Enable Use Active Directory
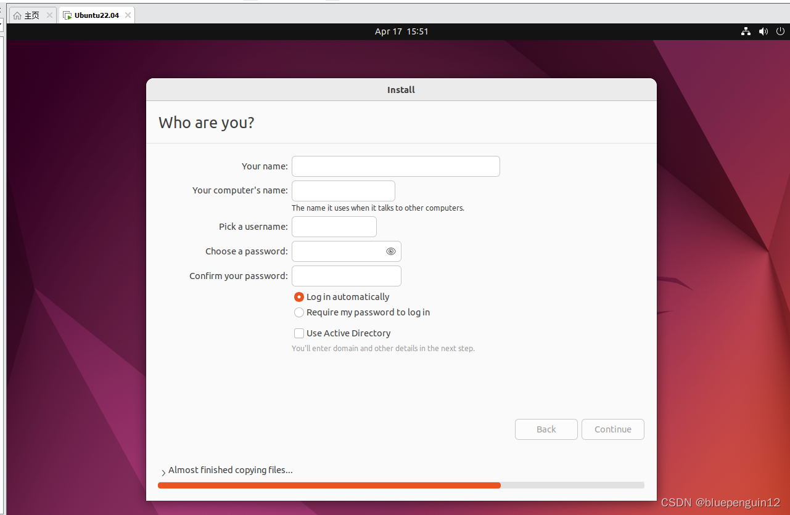The image size is (790, 515). point(299,333)
